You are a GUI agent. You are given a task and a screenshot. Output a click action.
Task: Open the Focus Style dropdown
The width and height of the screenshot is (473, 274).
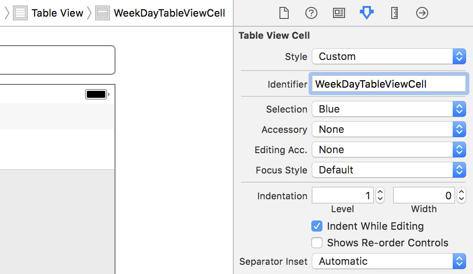459,170
